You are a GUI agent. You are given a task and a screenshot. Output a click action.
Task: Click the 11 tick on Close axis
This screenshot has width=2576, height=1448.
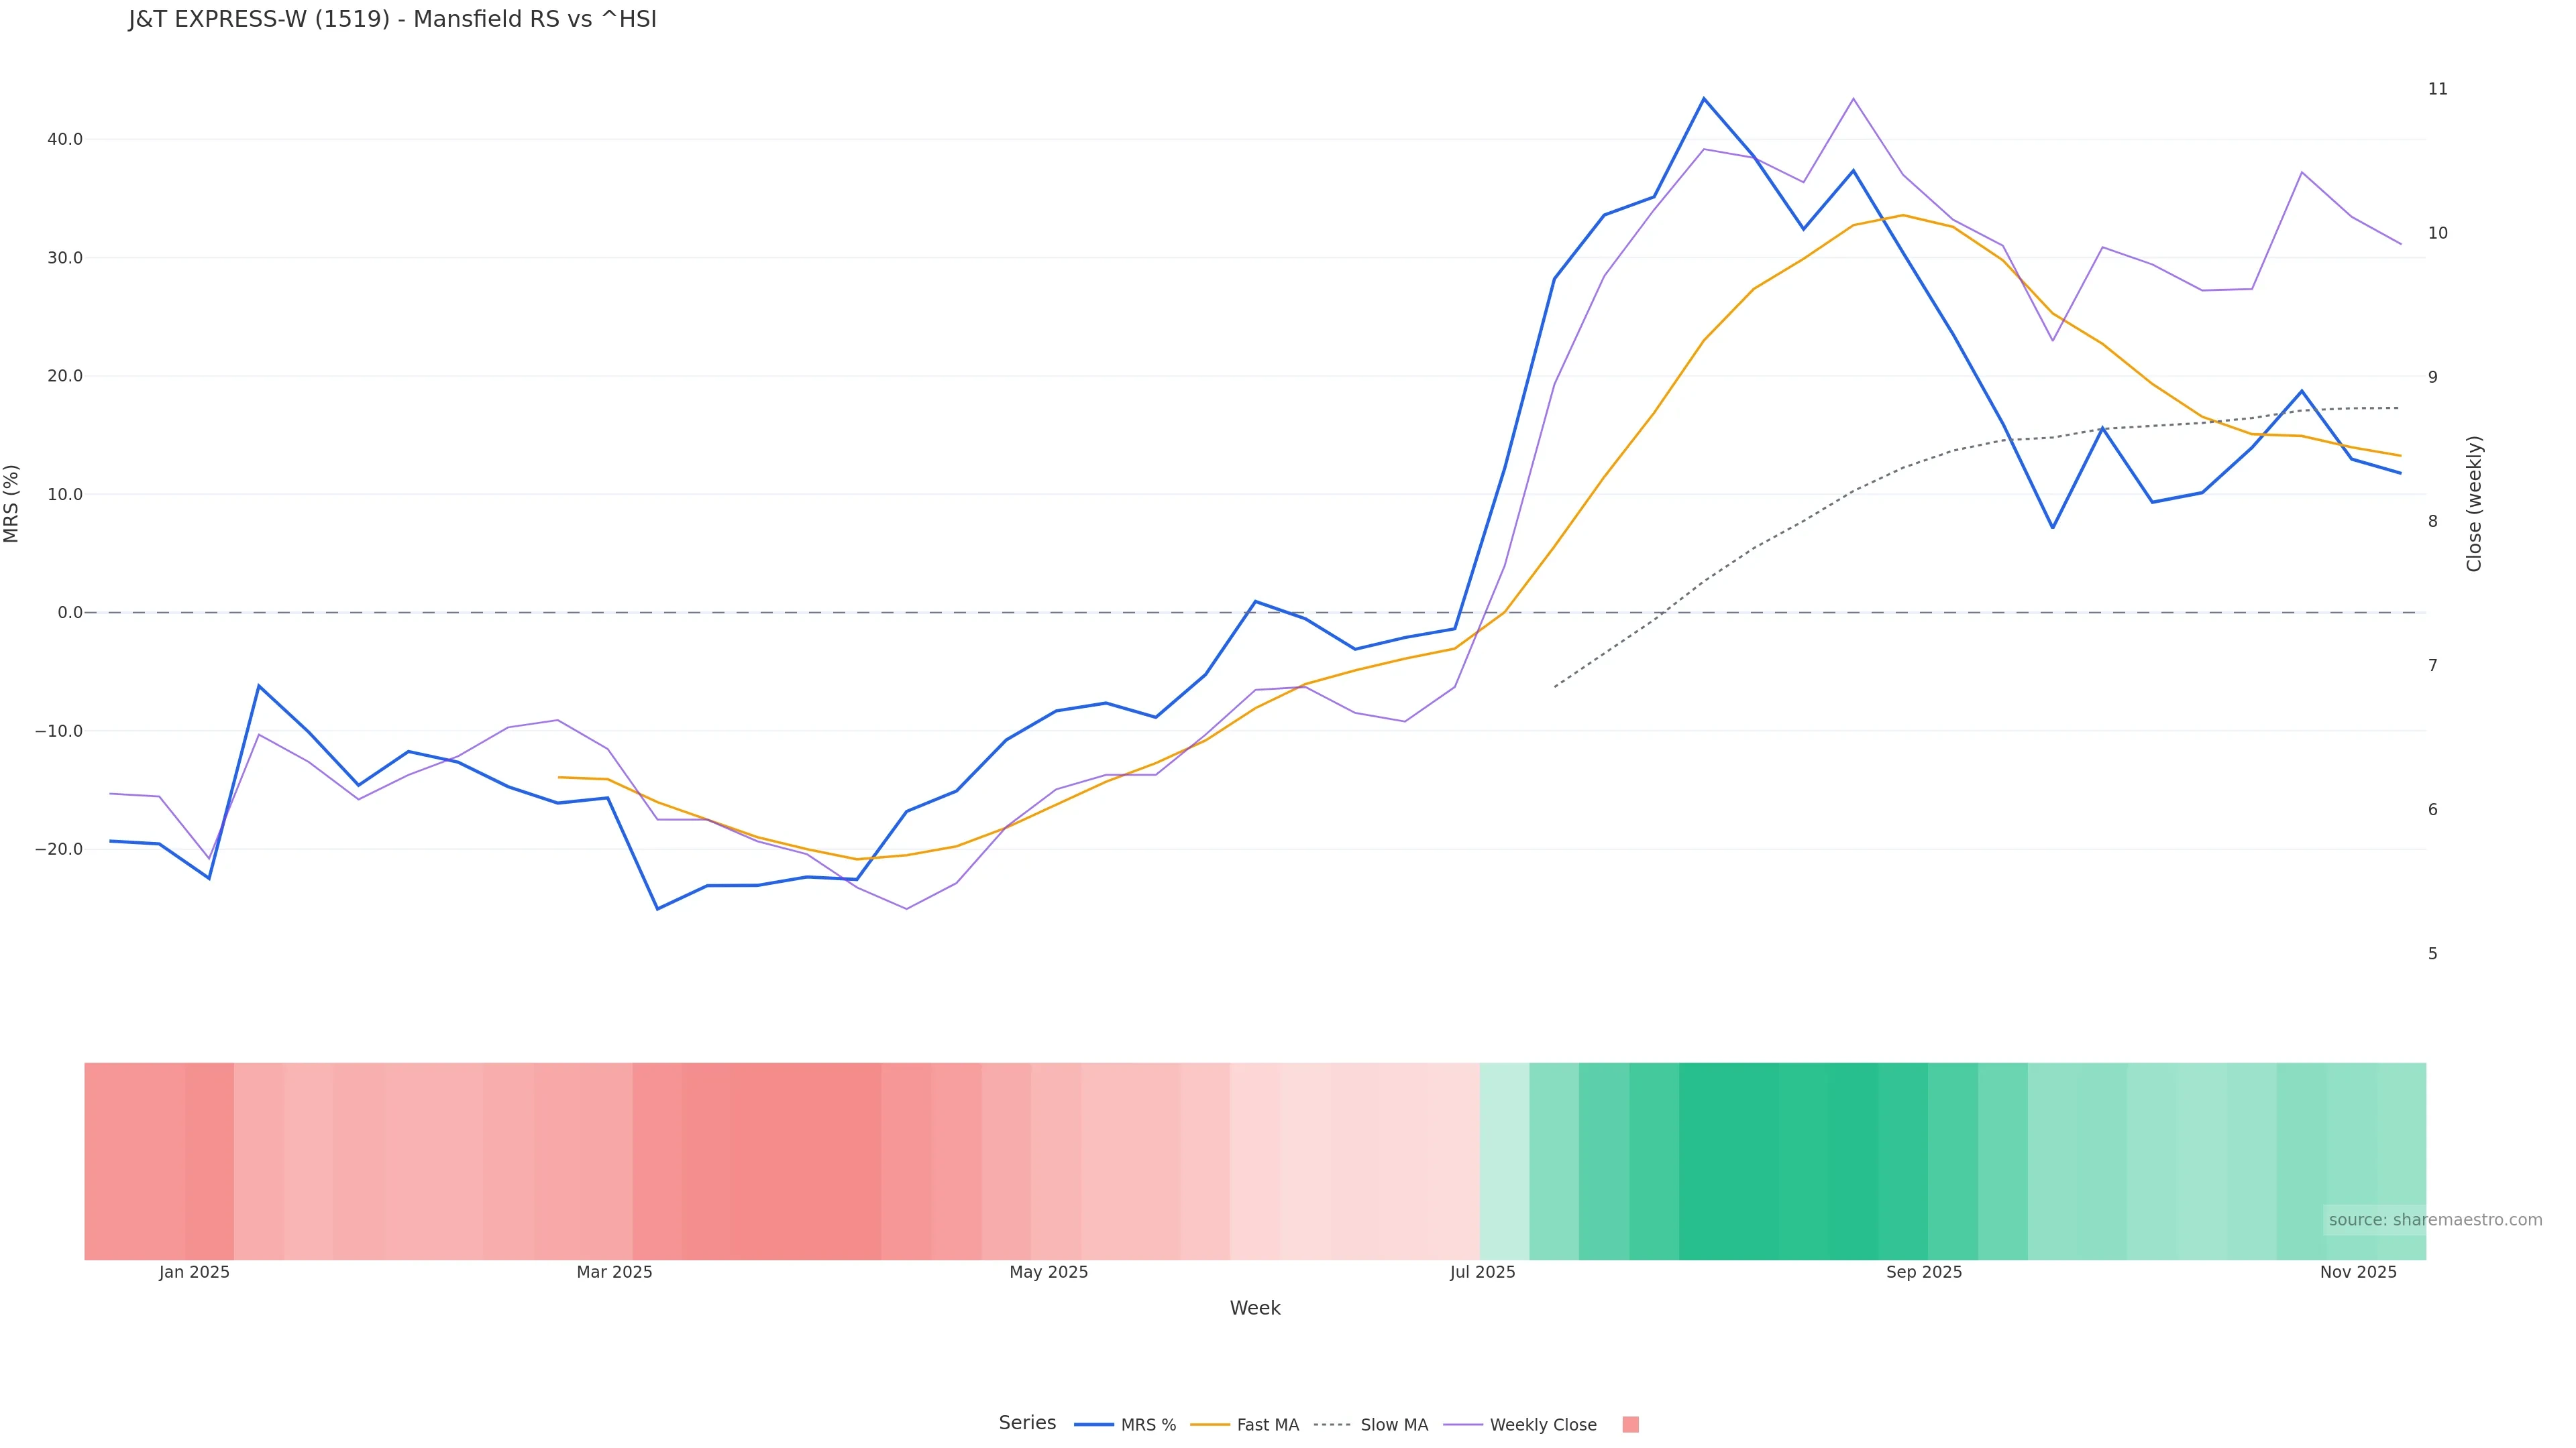pyautogui.click(x=2438, y=89)
